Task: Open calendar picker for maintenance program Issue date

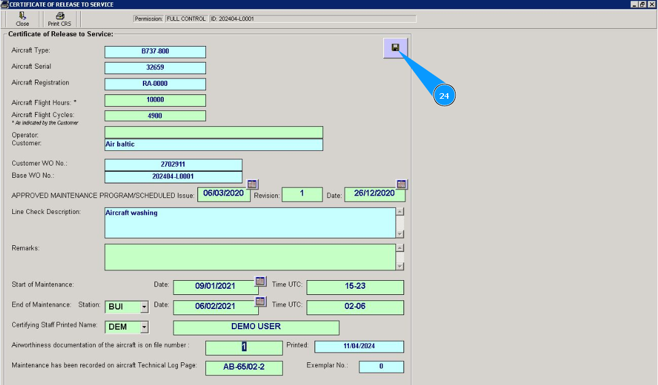Action: 252,185
